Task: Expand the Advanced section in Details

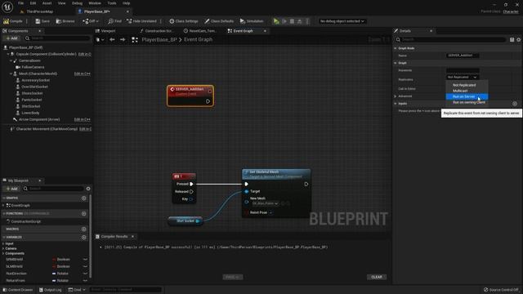Action: point(396,96)
